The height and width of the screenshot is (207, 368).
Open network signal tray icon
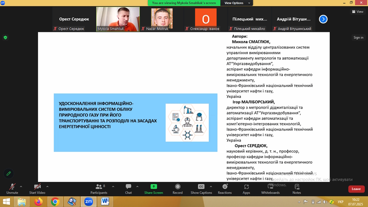[x=319, y=202]
